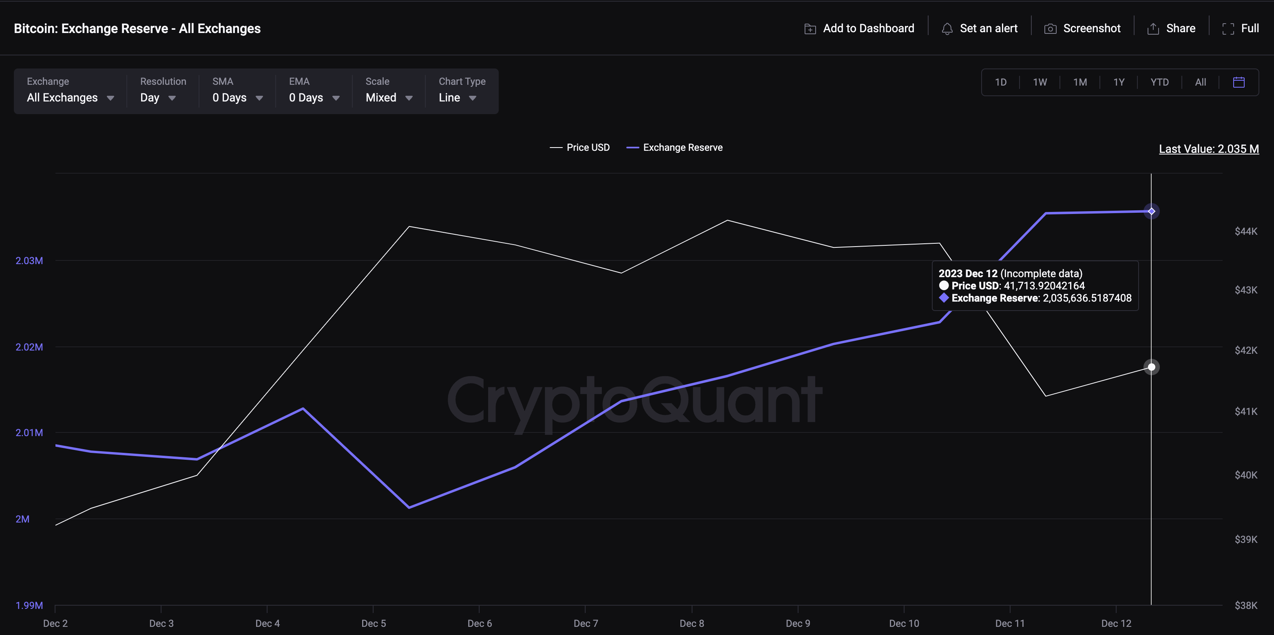The height and width of the screenshot is (635, 1274).
Task: Click the Last Value 2.035 M link
Action: (x=1209, y=149)
